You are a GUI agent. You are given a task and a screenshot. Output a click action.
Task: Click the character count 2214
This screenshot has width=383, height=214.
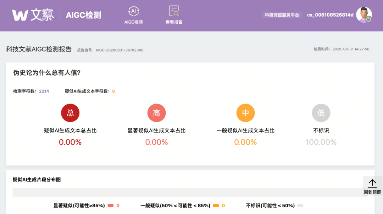point(44,91)
